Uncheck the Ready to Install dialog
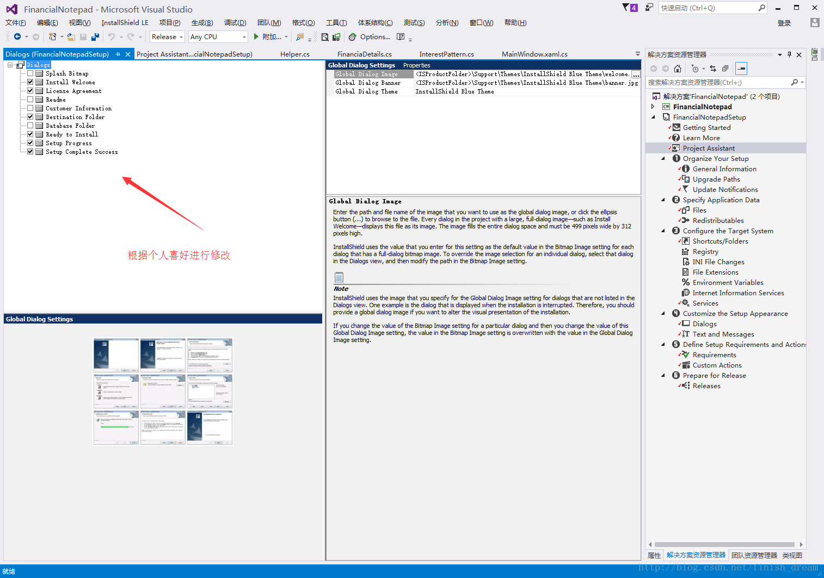The height and width of the screenshot is (578, 824). pos(30,134)
